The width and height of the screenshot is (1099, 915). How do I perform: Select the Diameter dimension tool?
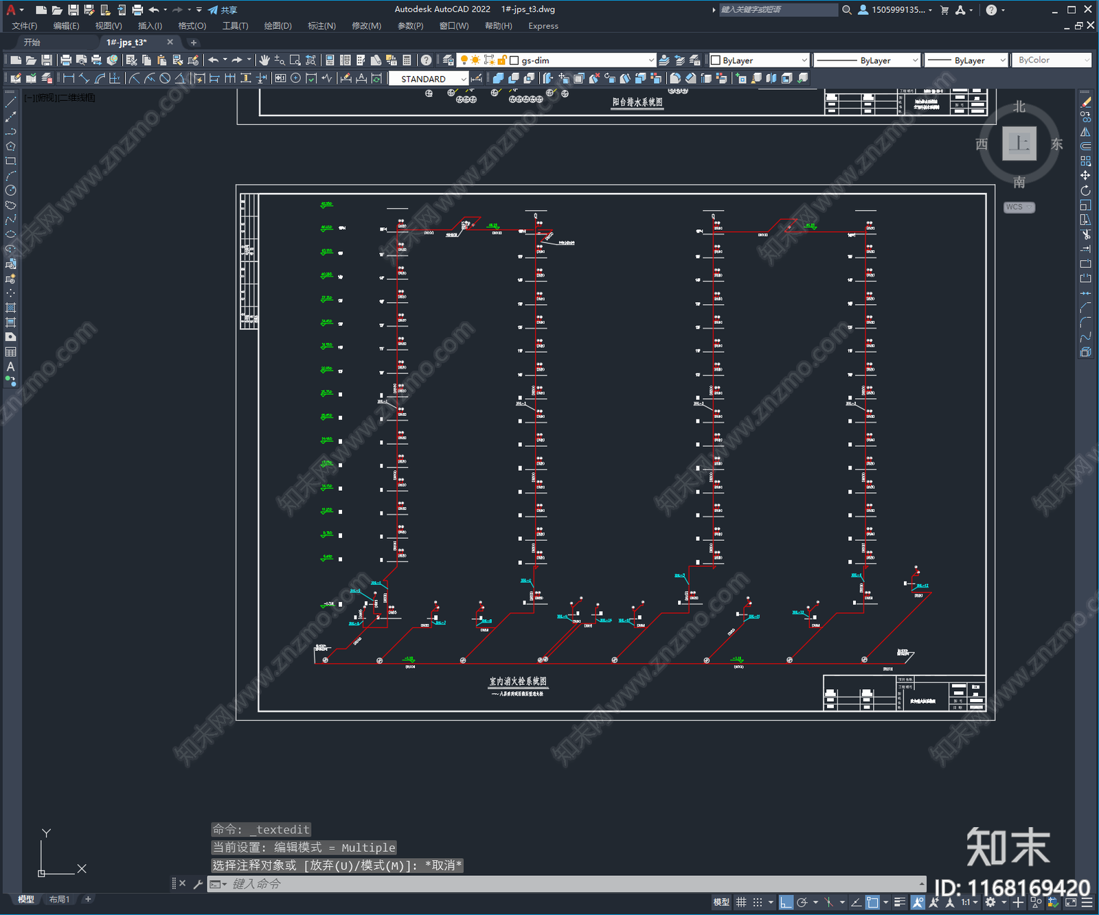click(165, 78)
